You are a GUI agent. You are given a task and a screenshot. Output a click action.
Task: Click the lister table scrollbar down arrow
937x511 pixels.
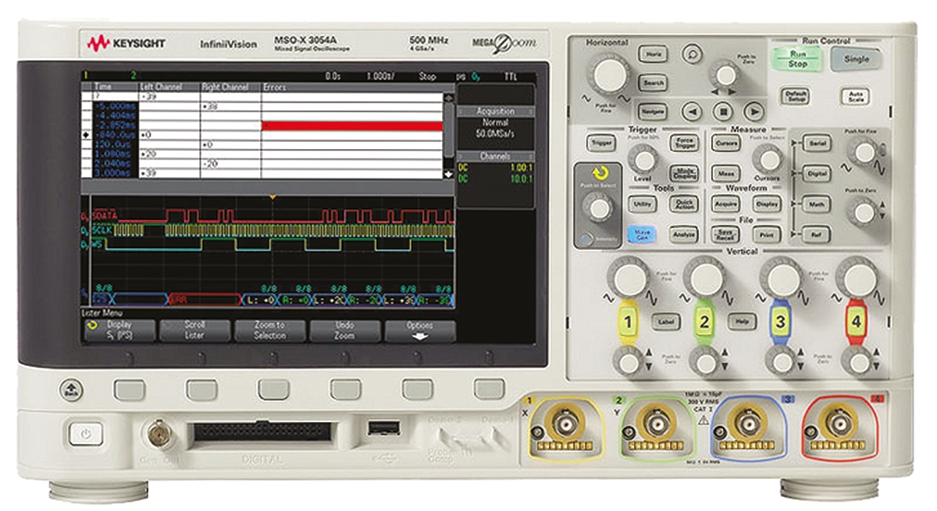(x=448, y=174)
